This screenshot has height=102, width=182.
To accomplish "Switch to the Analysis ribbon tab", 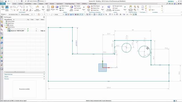I will pos(41,4).
